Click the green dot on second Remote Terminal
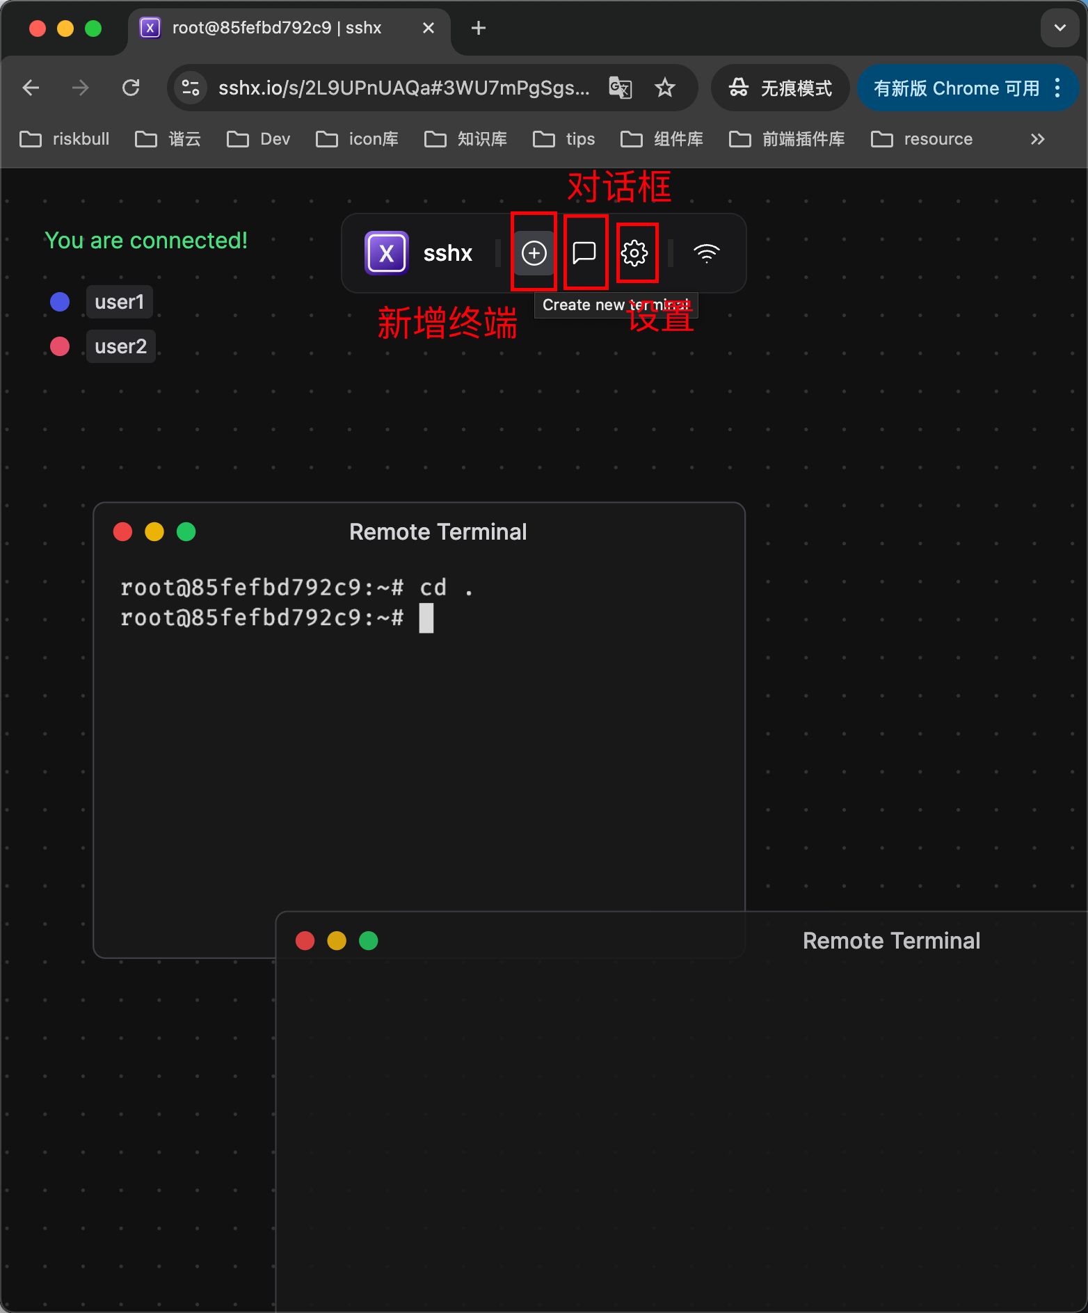This screenshot has width=1088, height=1313. [x=368, y=941]
